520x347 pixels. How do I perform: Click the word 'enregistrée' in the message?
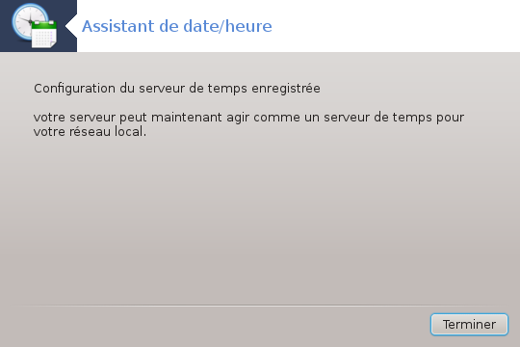pos(286,89)
